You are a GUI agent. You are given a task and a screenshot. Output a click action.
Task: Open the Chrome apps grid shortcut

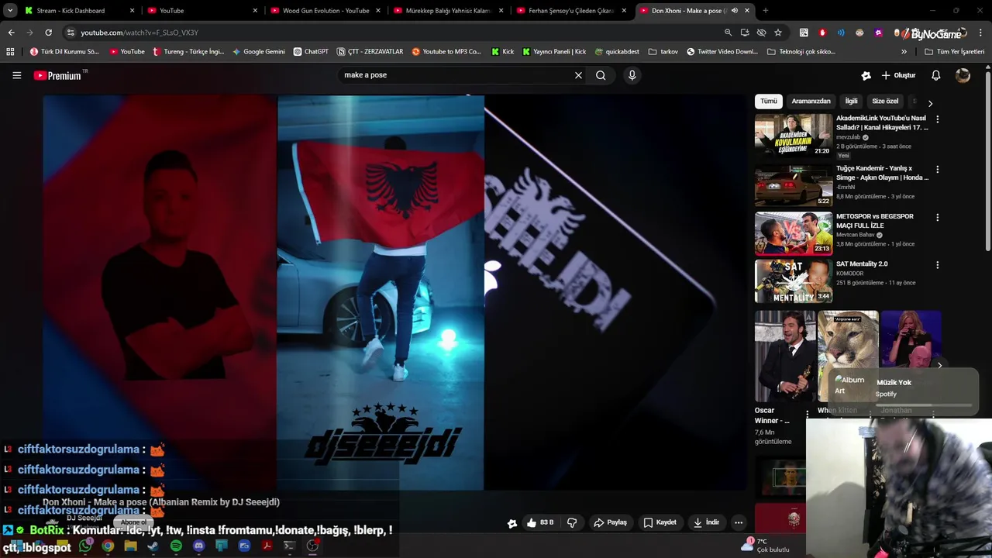pos(10,52)
